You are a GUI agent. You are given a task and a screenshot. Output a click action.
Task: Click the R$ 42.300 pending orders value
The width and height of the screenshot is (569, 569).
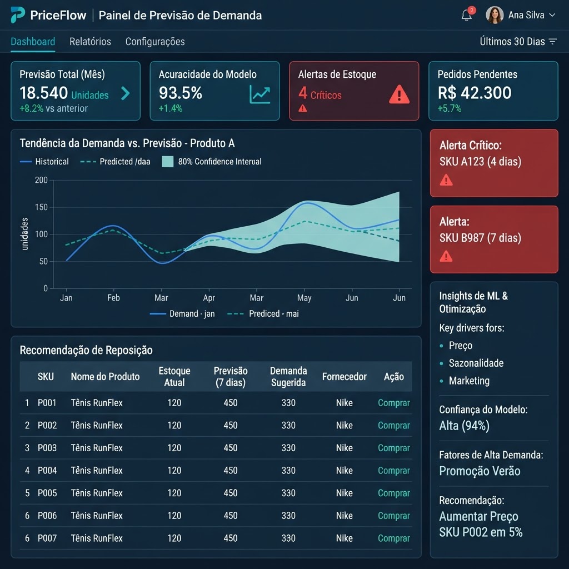(475, 93)
